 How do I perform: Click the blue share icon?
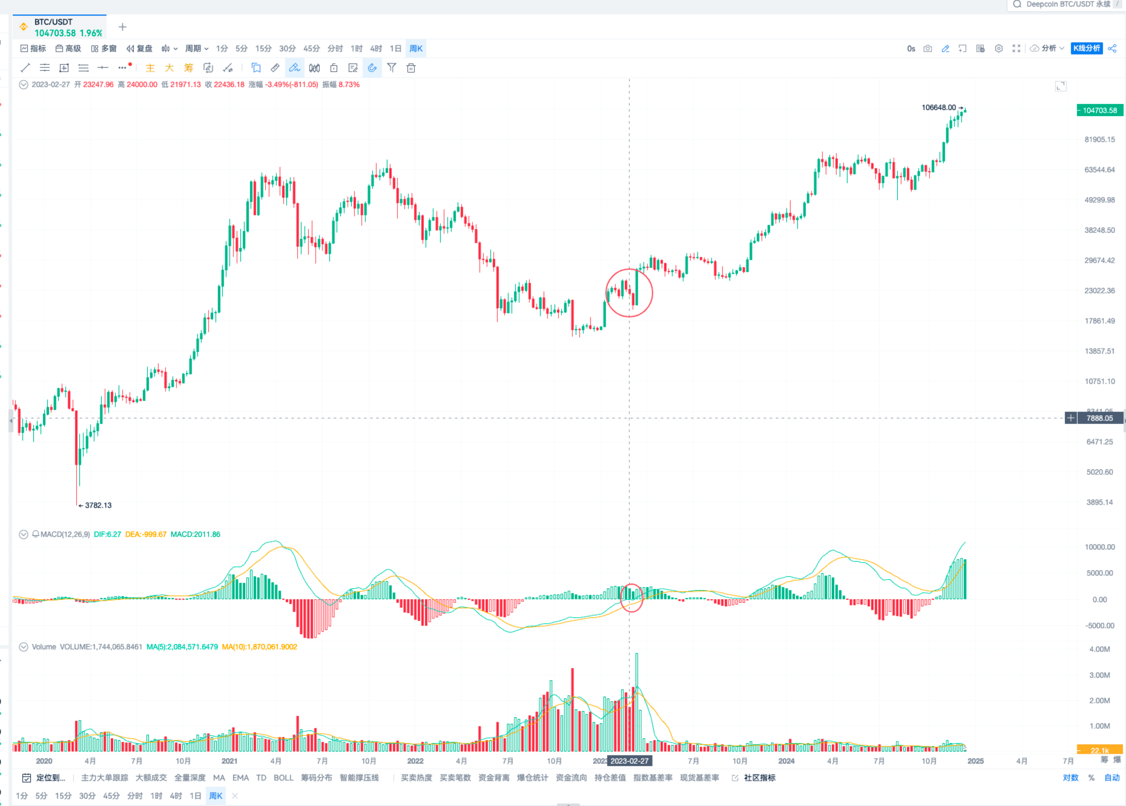[1112, 49]
